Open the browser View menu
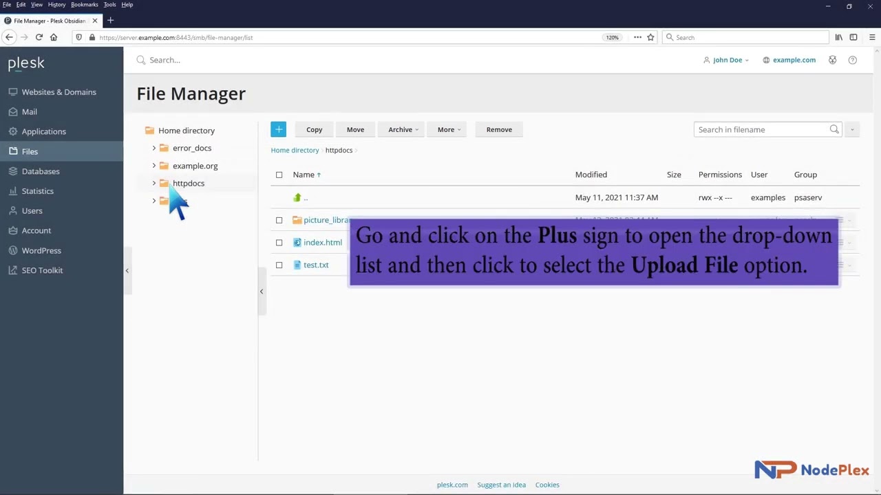The image size is (881, 495). 36,5
